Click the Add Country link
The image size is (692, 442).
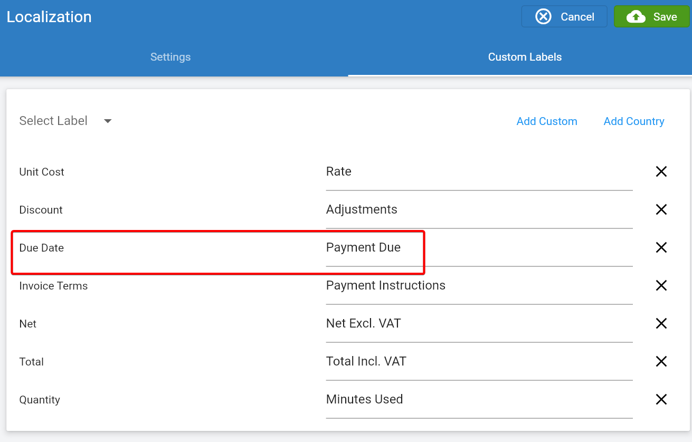[x=634, y=121]
